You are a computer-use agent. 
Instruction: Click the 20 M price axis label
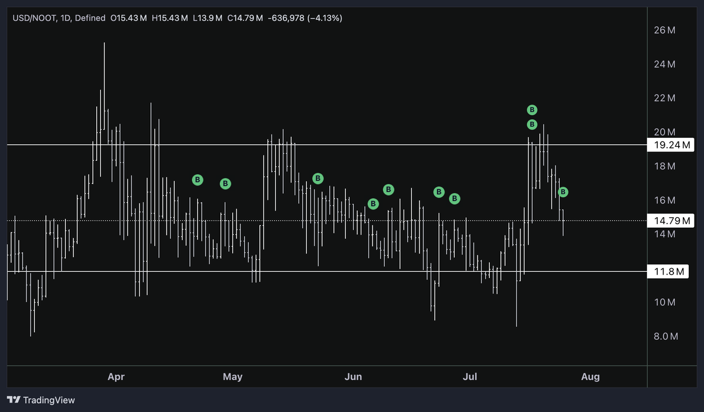664,132
